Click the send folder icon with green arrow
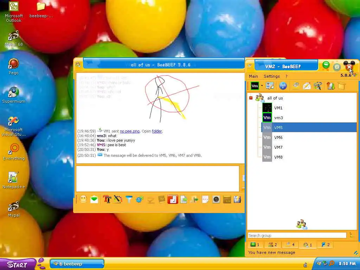The width and height of the screenshot is (360, 270). point(194,200)
